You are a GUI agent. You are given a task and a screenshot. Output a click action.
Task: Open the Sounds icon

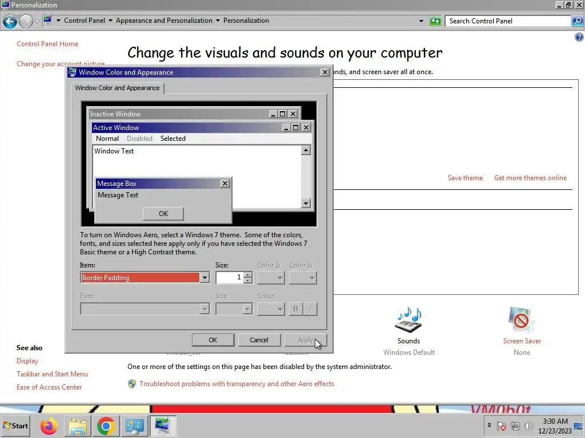(x=408, y=319)
